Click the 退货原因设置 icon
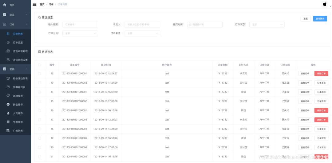The image size is (332, 163). (x=8, y=60)
